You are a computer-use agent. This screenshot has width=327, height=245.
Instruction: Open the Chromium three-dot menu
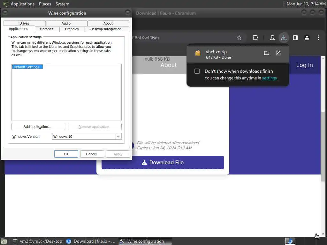point(318,38)
